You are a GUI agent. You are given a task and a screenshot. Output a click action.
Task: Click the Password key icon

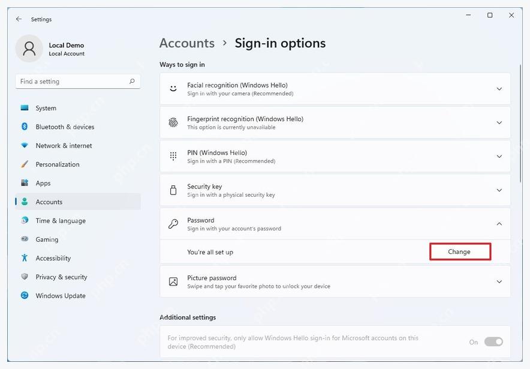click(x=173, y=224)
